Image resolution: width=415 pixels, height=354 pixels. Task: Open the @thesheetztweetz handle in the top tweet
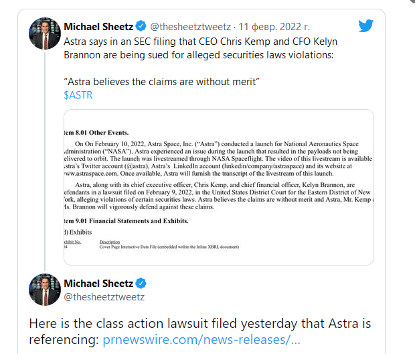pyautogui.click(x=190, y=27)
